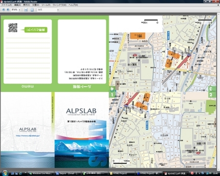Click the zoom in toolbar button
Viewport: 220px width, 176px height.
pyautogui.click(x=8, y=10)
